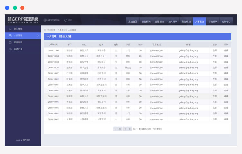Click the green window dot

click(15, 8)
